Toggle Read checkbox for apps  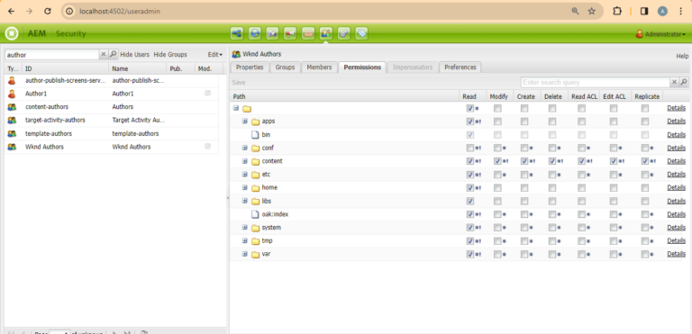pyautogui.click(x=470, y=122)
